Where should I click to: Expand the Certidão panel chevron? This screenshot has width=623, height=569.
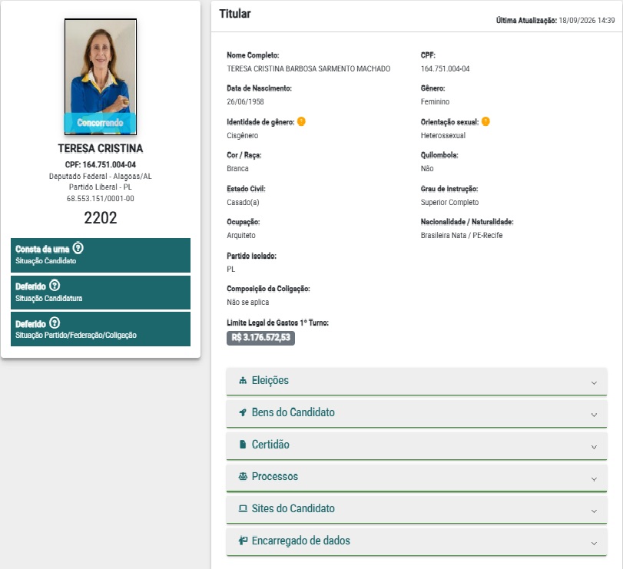point(594,447)
